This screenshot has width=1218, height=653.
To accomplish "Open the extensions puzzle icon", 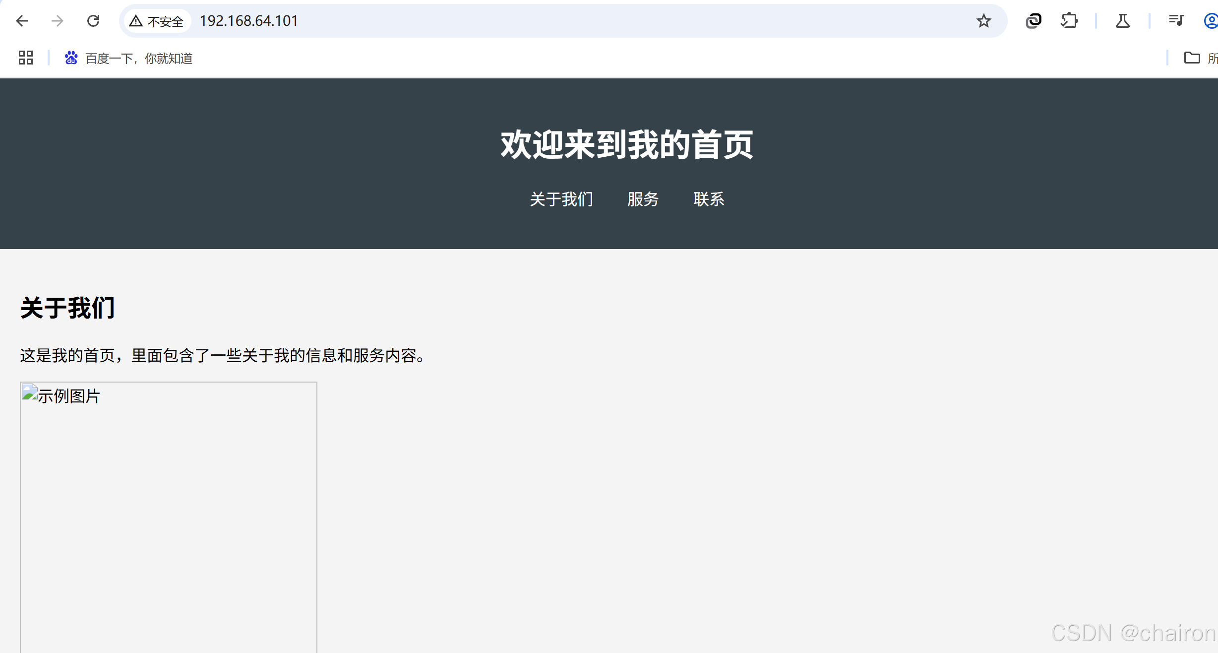I will 1069,21.
